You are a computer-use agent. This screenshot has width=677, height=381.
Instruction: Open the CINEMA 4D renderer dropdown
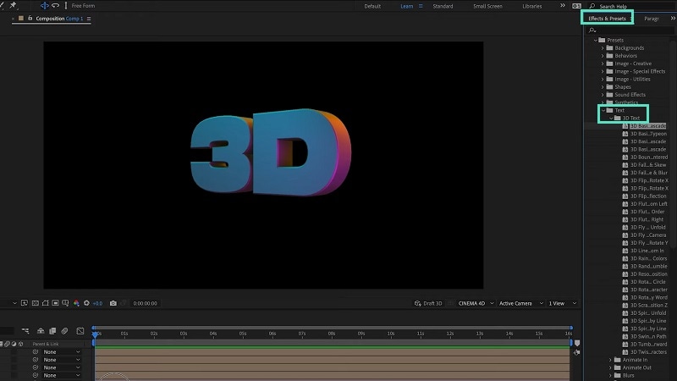[476, 303]
